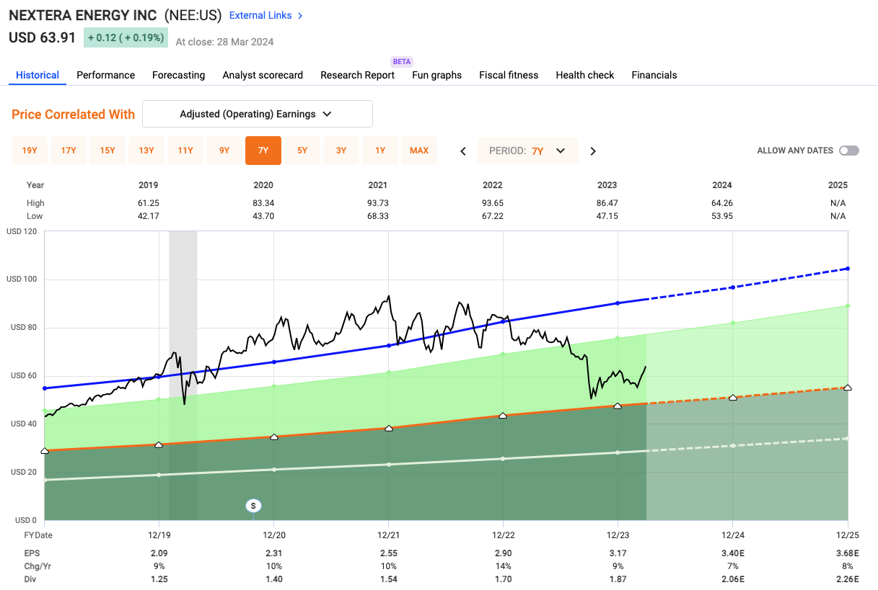This screenshot has height=590, width=878.
Task: Select the MAX timeframe button
Action: (419, 151)
